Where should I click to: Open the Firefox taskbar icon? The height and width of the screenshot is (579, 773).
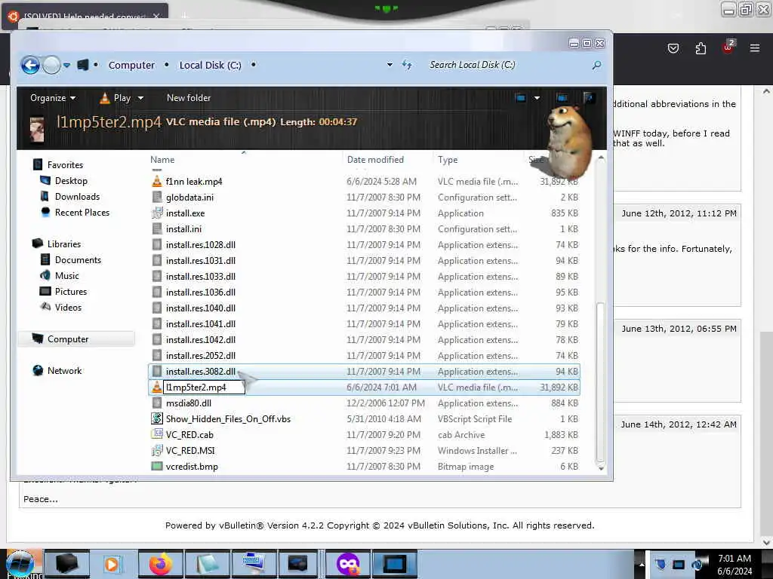pos(161,564)
